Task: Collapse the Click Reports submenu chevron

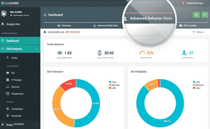Action: click(x=36, y=49)
